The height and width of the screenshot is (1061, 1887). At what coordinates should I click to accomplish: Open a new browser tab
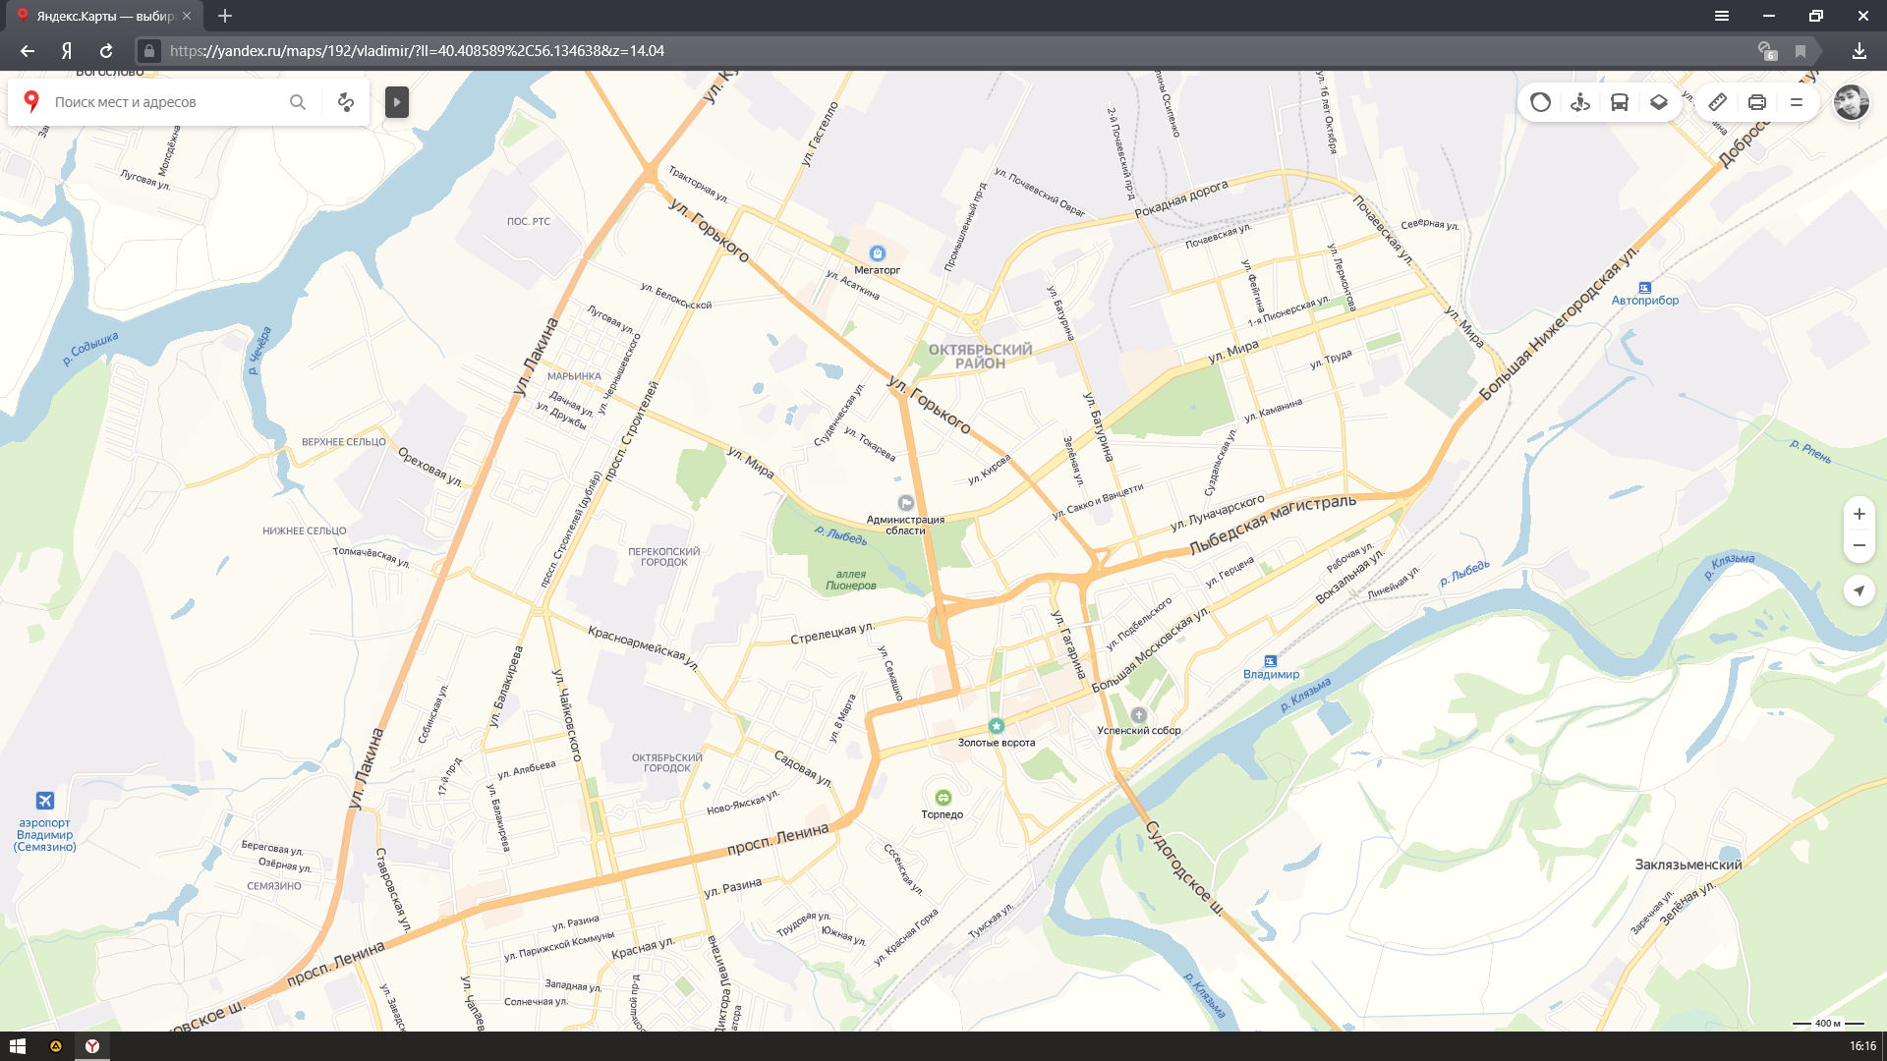click(x=225, y=16)
